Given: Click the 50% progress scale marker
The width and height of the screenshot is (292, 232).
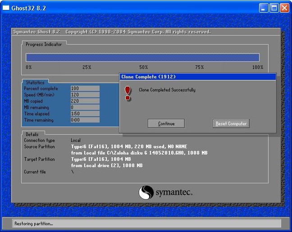Looking at the screenshot, I should [143, 67].
